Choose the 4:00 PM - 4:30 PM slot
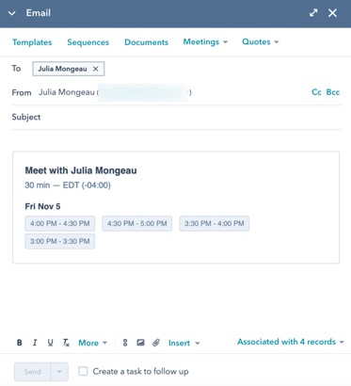The image size is (351, 386). [x=60, y=223]
